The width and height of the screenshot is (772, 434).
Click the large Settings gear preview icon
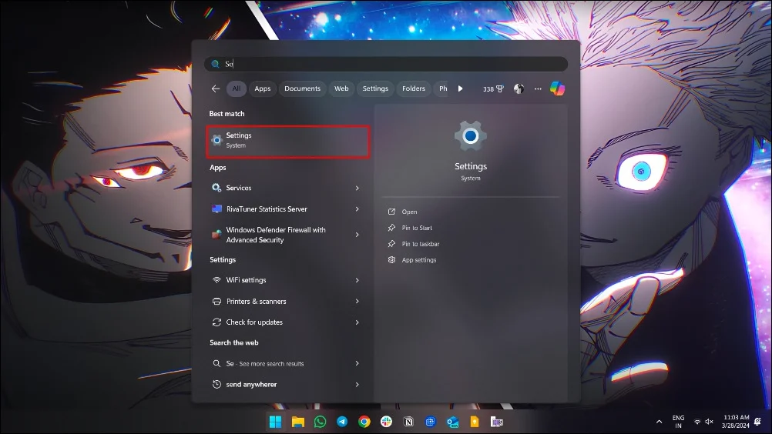click(x=471, y=135)
